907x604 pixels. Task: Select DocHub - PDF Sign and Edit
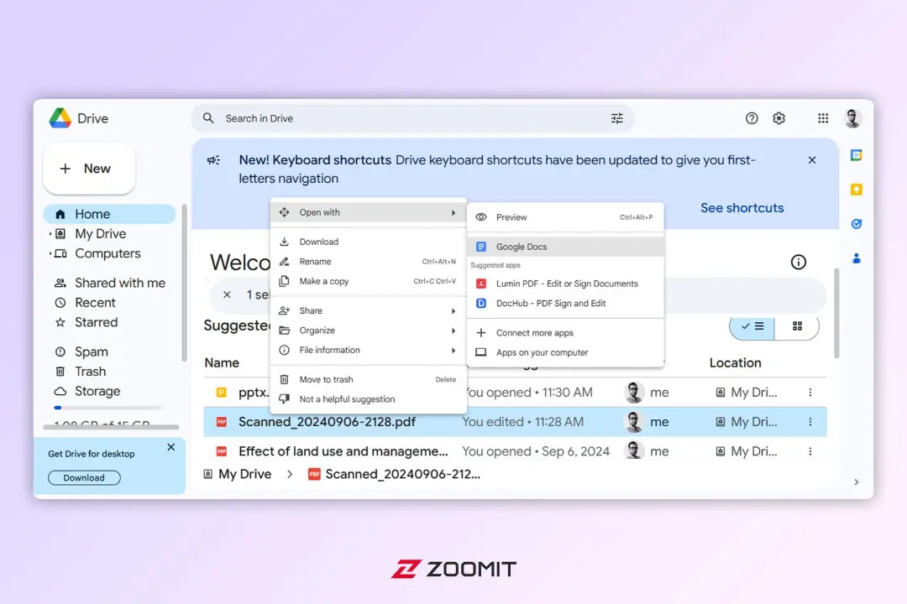point(565,304)
